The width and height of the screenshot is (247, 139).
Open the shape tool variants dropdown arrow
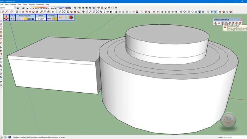coord(19,12)
